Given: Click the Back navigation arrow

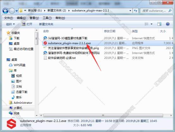Looking at the screenshot, I should 5,11.
